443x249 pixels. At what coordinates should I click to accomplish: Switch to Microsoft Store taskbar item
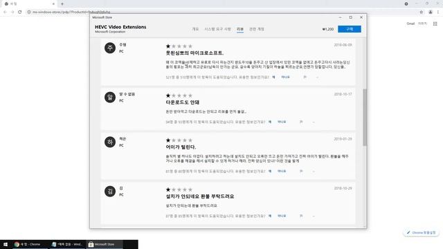click(104, 244)
